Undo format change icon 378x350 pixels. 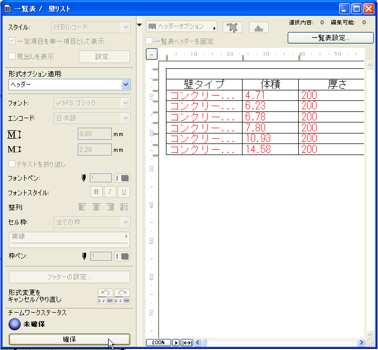[x=105, y=296]
